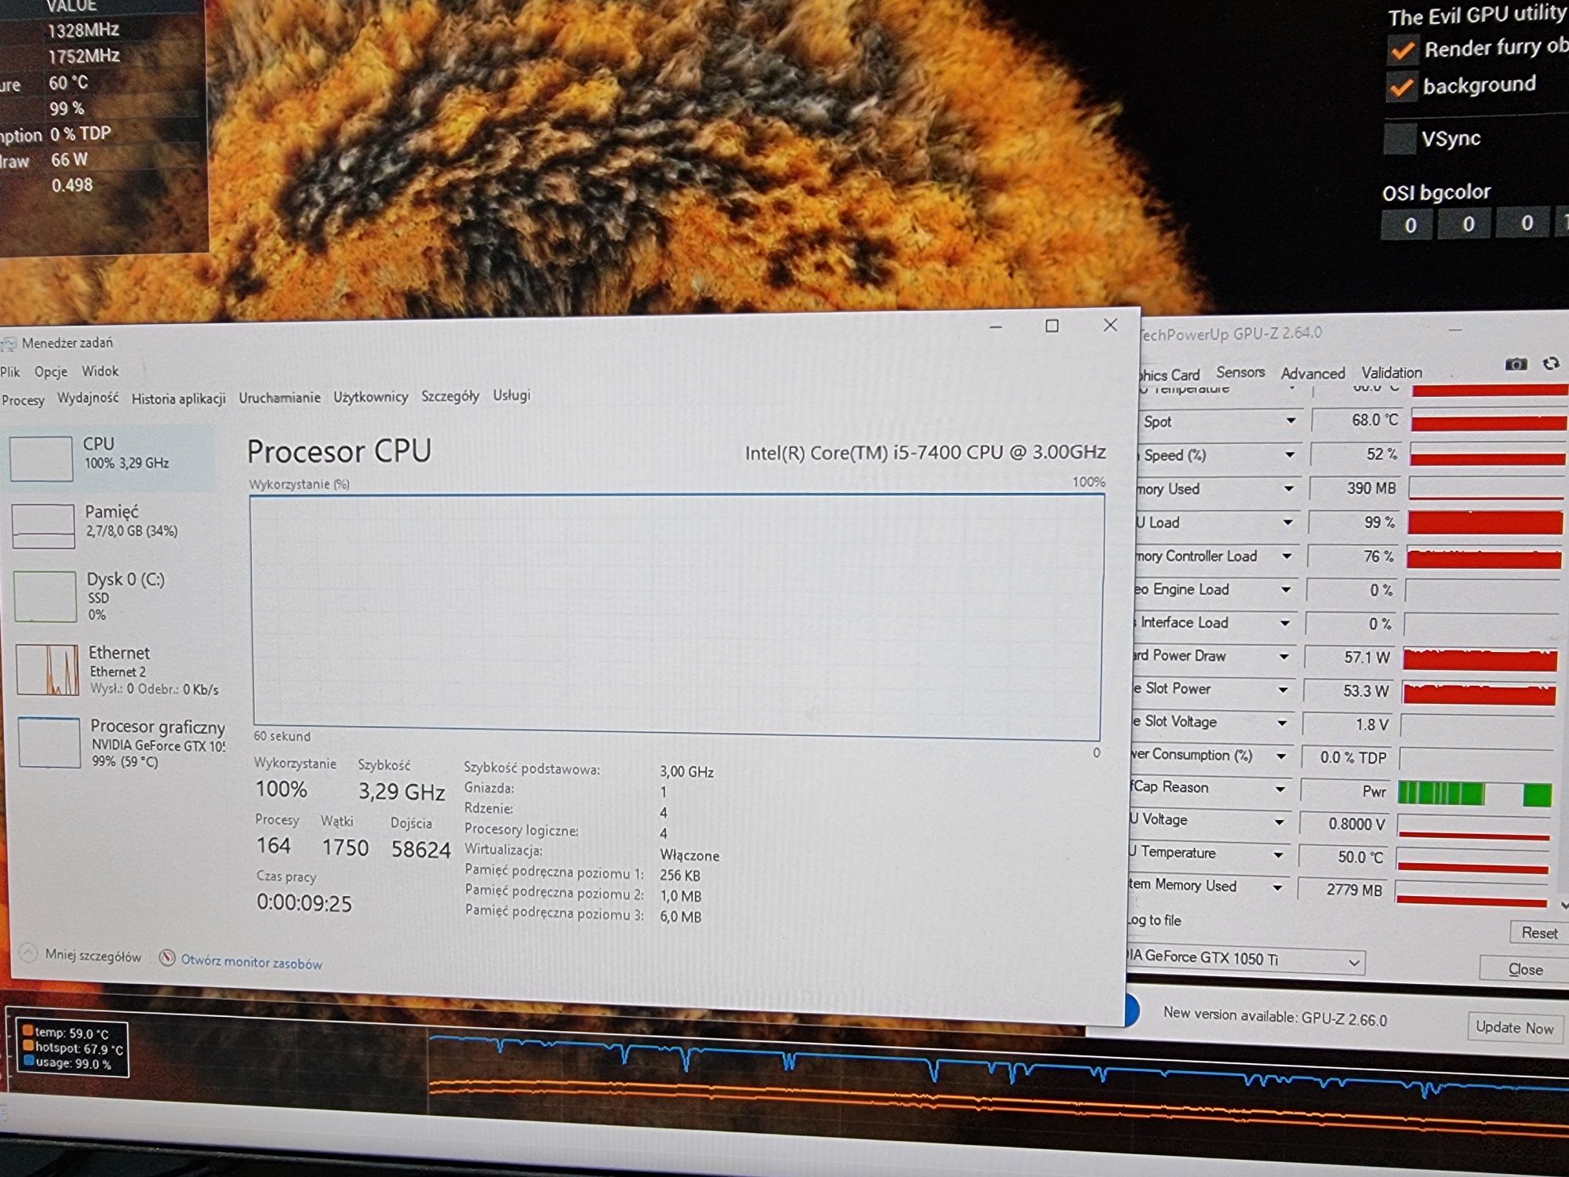Image resolution: width=1569 pixels, height=1177 pixels.
Task: Click the Mniej szczegółów collapse arrow icon
Action: [x=28, y=953]
